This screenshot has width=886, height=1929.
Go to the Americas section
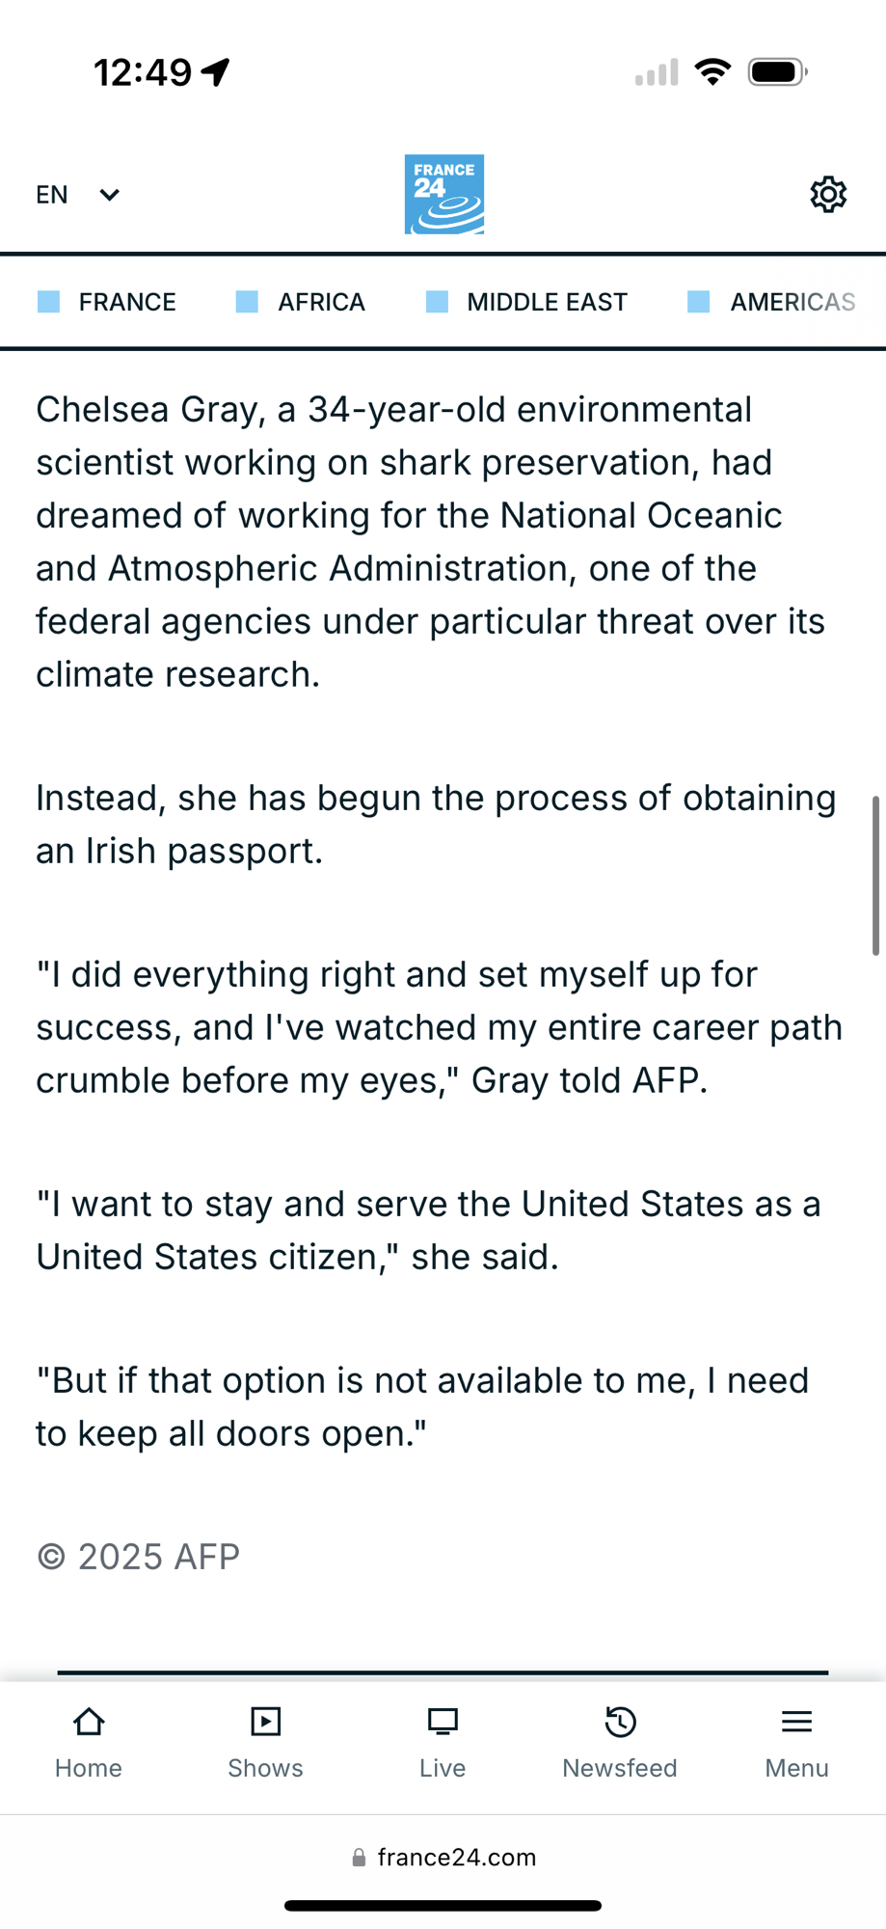pos(792,302)
